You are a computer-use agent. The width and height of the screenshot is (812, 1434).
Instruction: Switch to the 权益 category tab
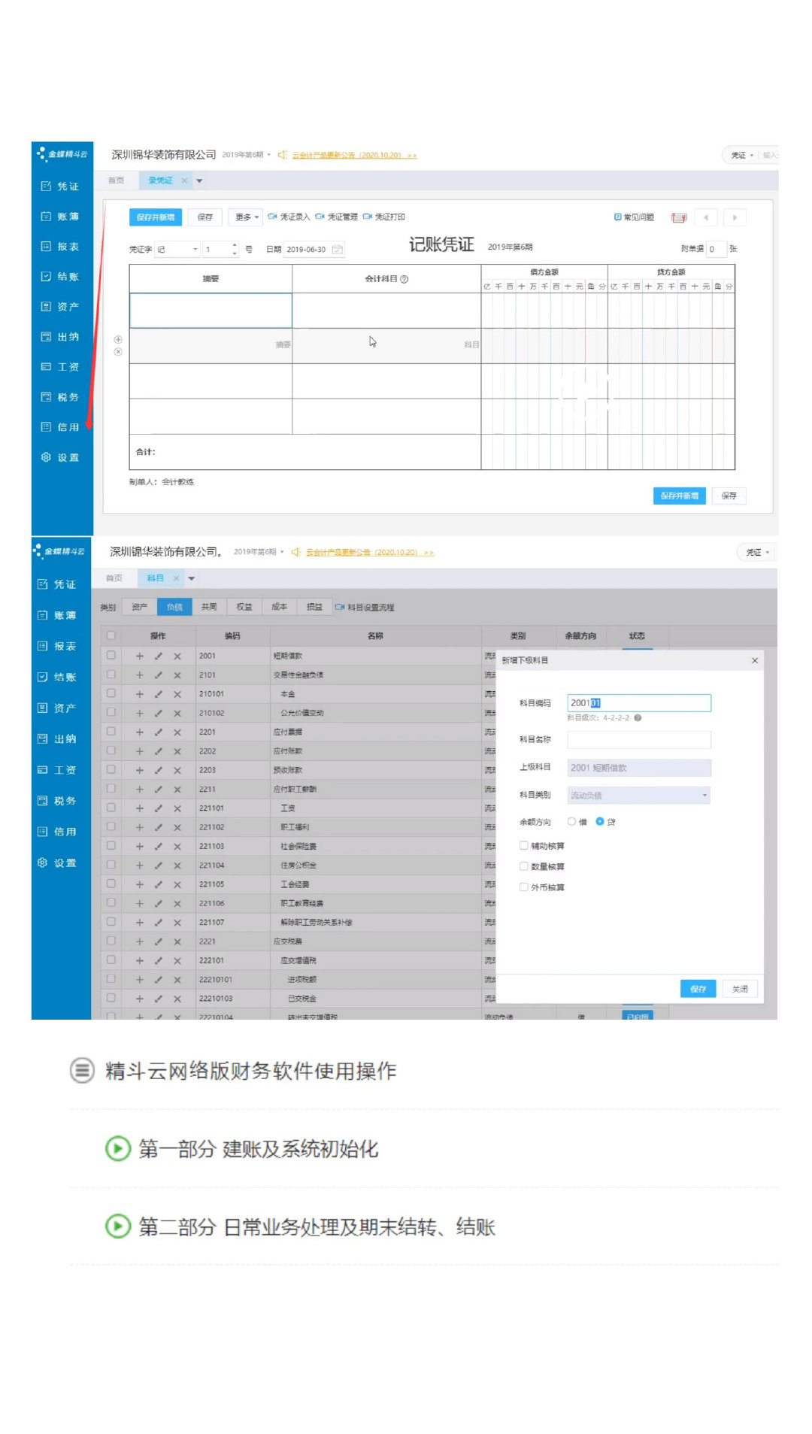[x=244, y=607]
